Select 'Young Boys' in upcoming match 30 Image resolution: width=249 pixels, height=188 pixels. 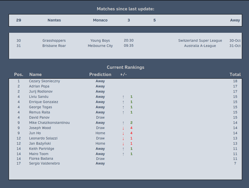coord(100,41)
